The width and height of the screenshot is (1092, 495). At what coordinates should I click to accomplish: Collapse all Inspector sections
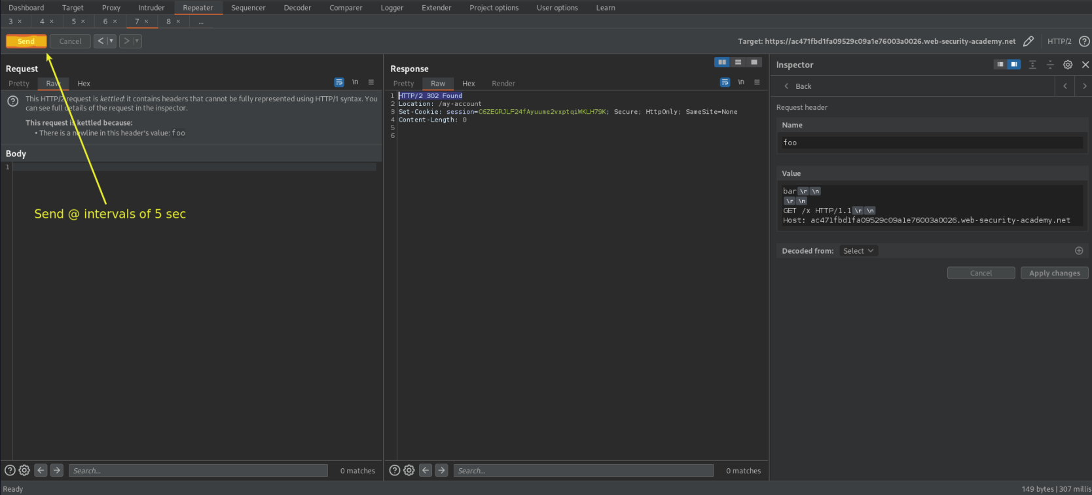pyautogui.click(x=1050, y=65)
